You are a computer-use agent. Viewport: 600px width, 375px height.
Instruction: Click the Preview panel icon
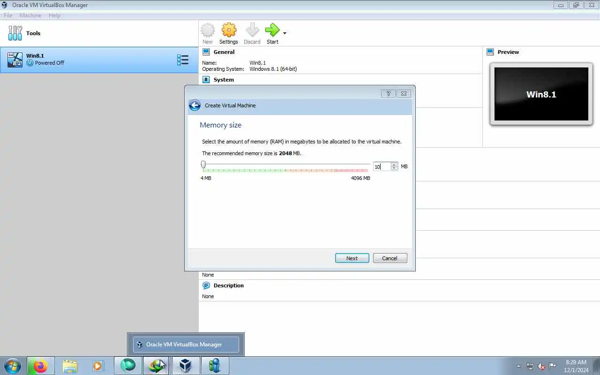click(490, 52)
